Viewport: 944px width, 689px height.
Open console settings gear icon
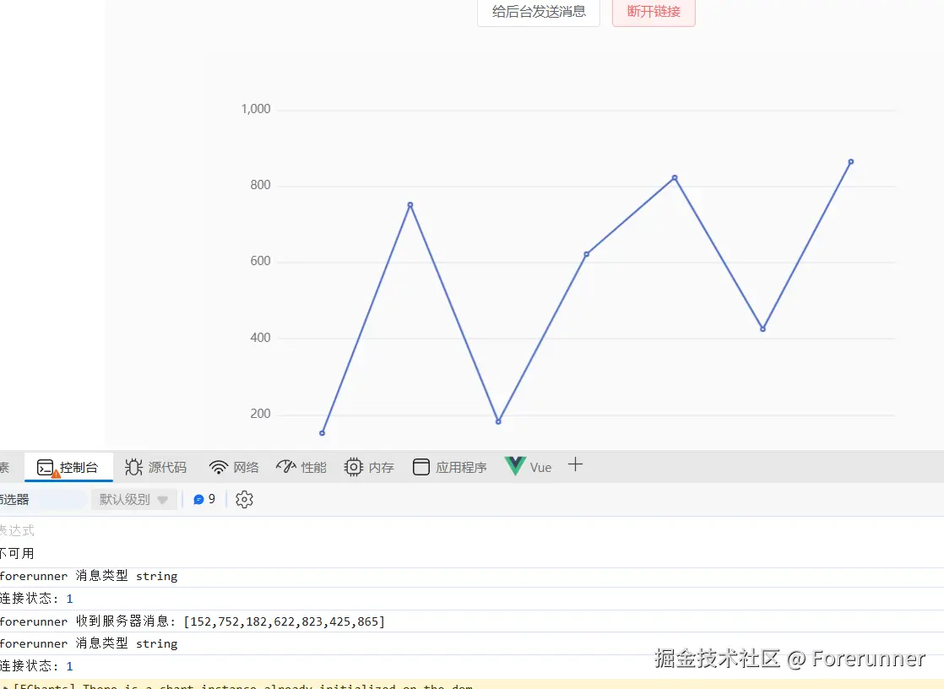(x=244, y=499)
